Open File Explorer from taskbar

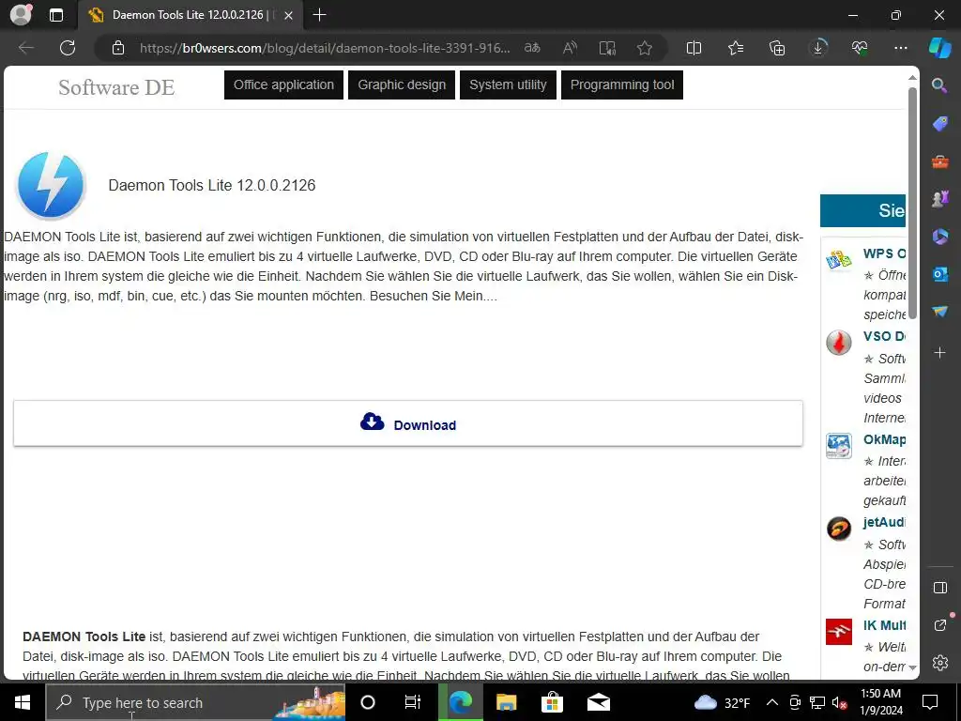click(506, 702)
